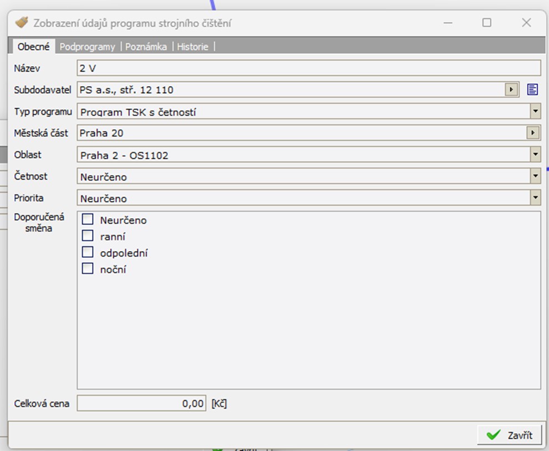This screenshot has height=451, width=549.
Task: Click the Subdodavatel arrow picker button
Action: [x=511, y=89]
